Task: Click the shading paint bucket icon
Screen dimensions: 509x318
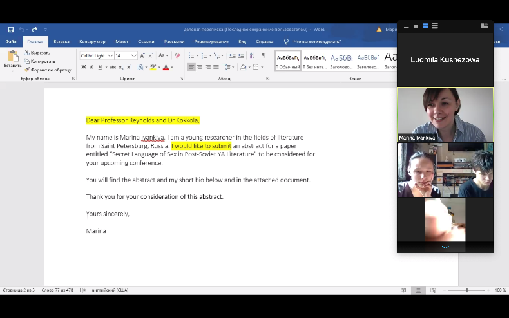Action: (244, 67)
